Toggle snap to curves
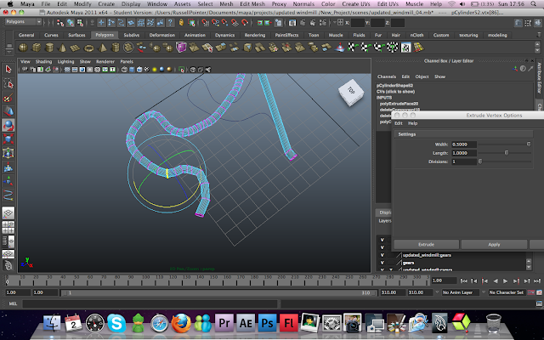This screenshot has width=544, height=340. coord(215,23)
